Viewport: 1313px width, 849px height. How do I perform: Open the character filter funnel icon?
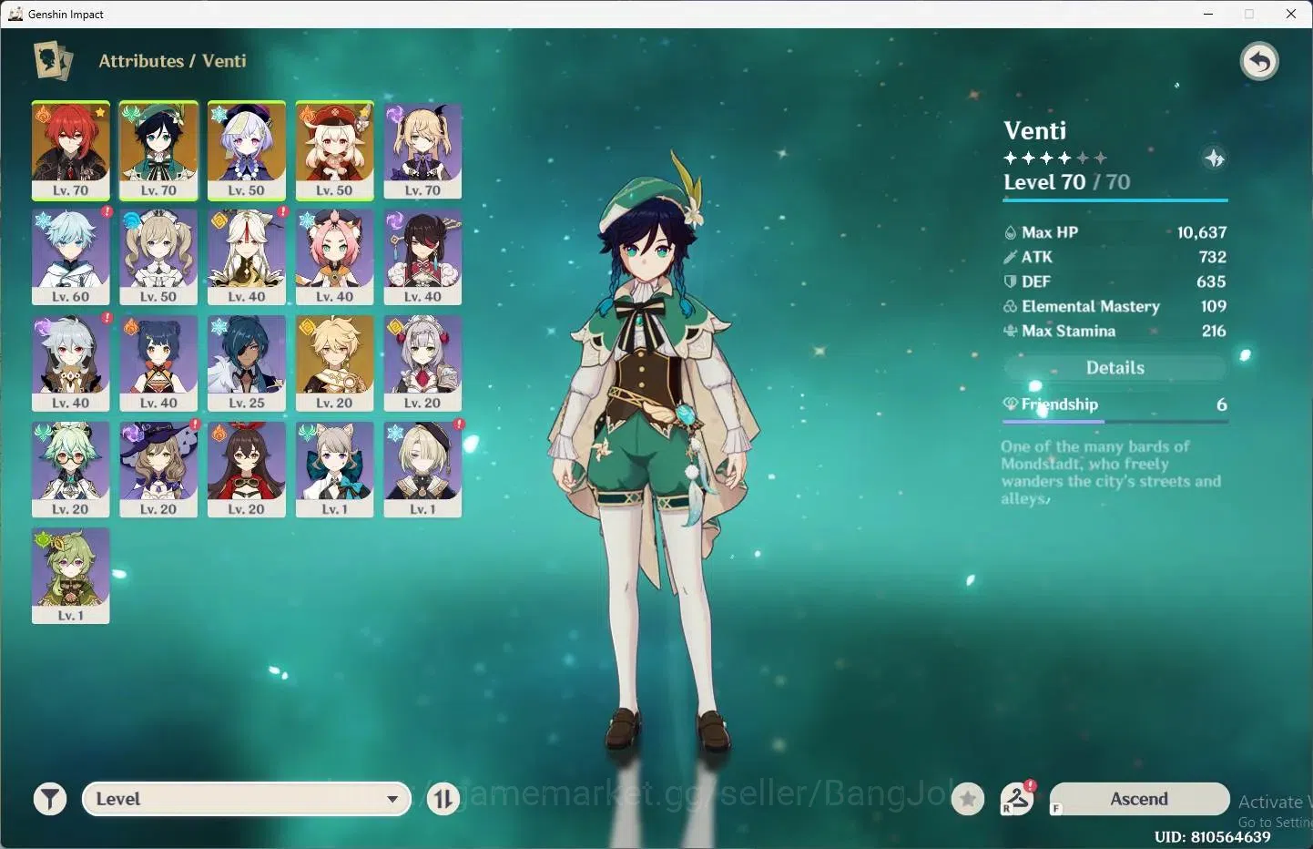click(x=50, y=799)
